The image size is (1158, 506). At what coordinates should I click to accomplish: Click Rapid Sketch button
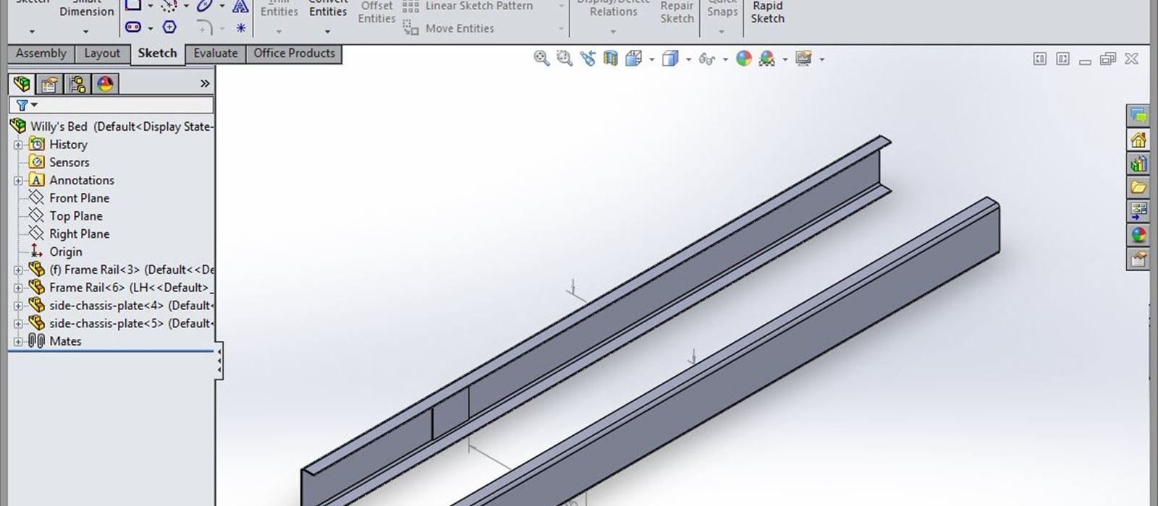(x=767, y=12)
